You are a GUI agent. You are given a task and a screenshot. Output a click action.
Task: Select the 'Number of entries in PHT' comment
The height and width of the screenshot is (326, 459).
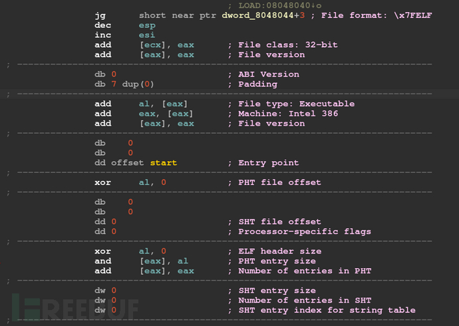305,271
